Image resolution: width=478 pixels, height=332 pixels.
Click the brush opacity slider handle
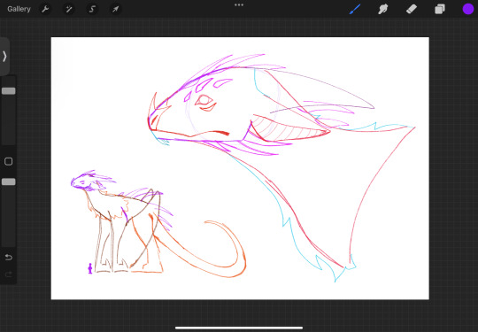click(9, 182)
